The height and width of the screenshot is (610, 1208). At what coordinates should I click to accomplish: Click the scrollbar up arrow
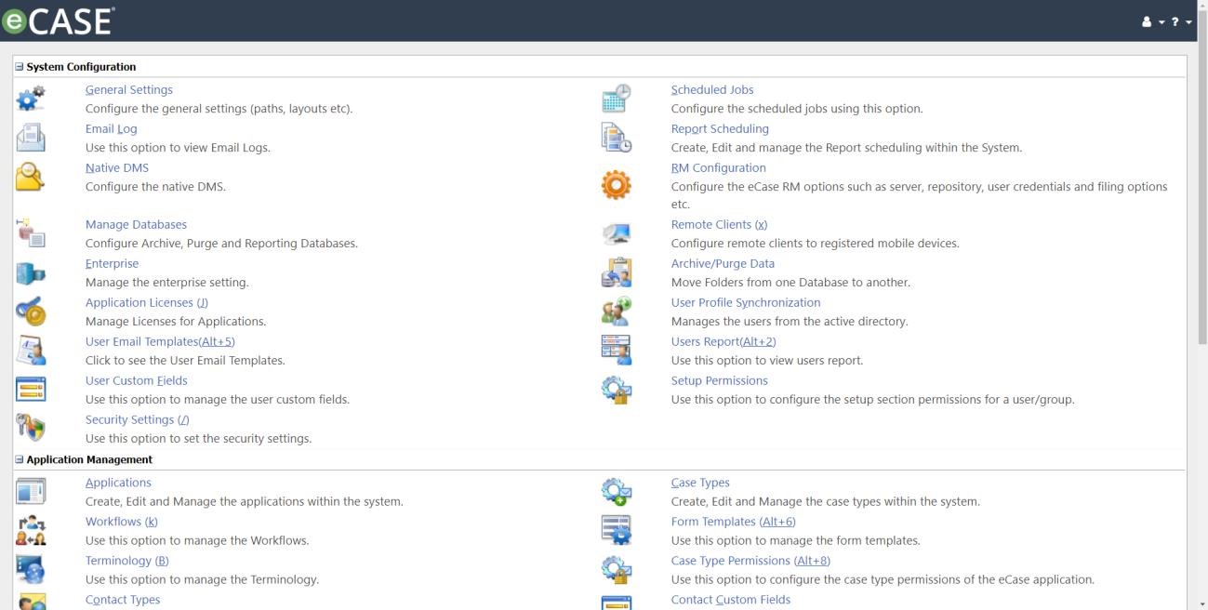click(x=1201, y=6)
